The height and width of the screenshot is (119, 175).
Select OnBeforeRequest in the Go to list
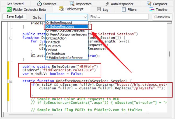(67, 23)
